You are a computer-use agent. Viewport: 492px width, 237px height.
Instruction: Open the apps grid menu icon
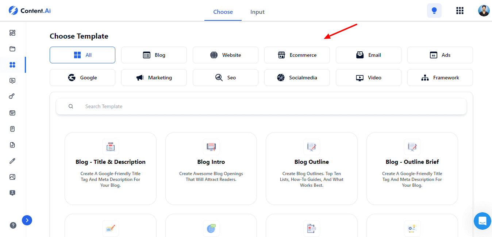click(x=460, y=11)
